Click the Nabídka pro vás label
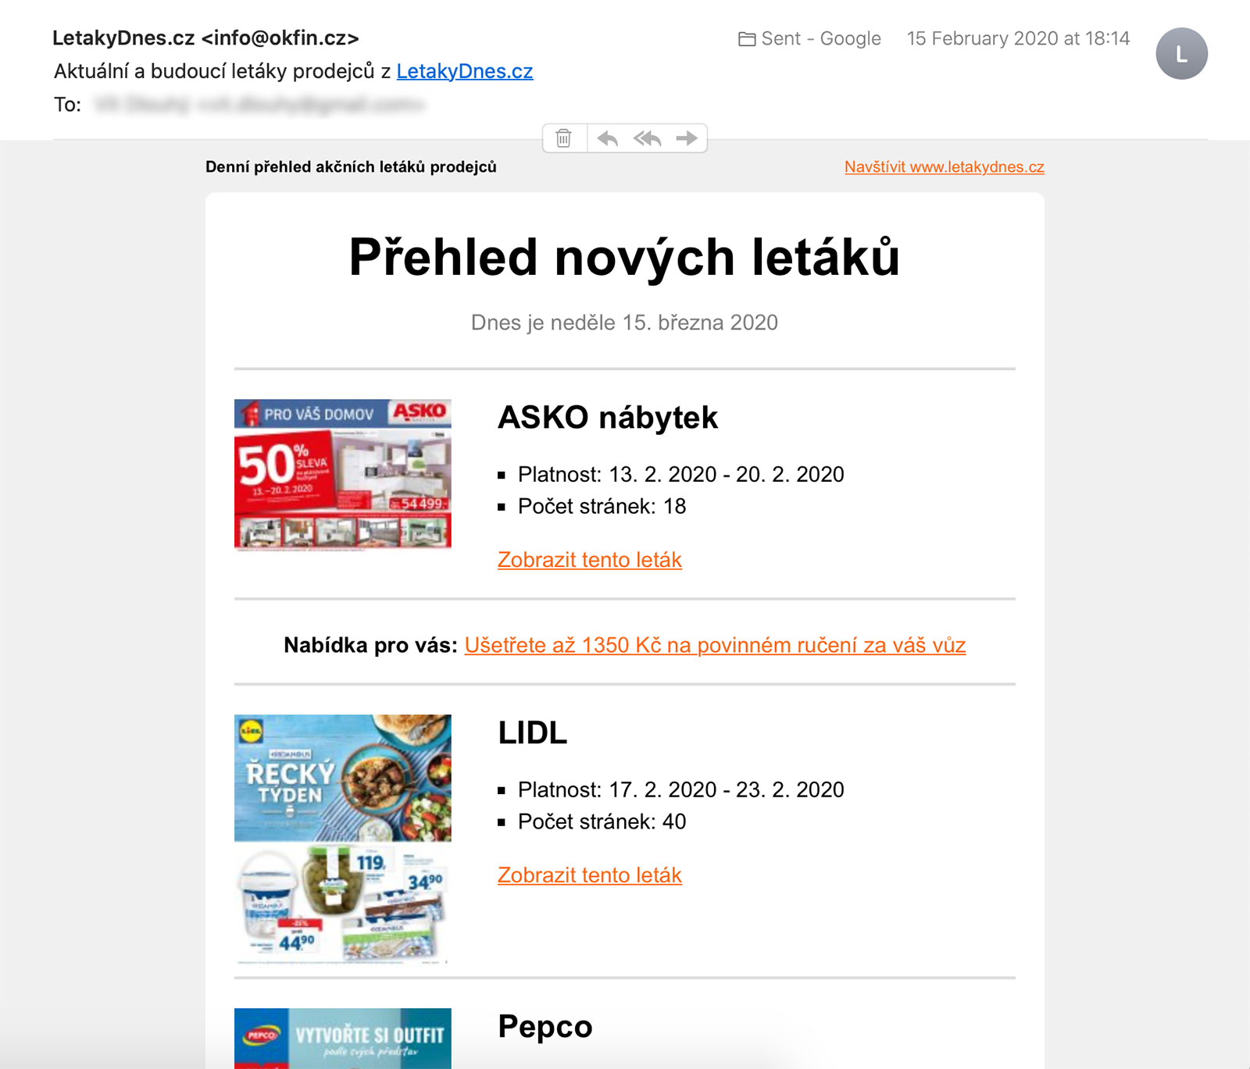The width and height of the screenshot is (1250, 1069). (370, 645)
